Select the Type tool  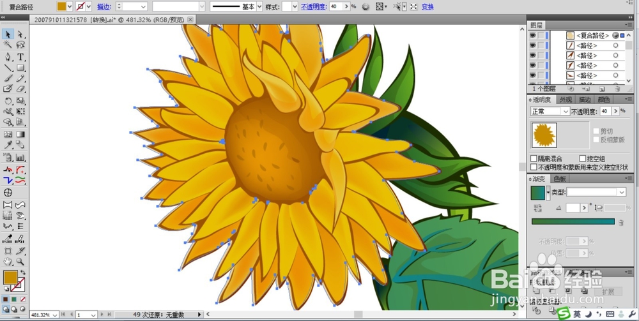point(20,57)
